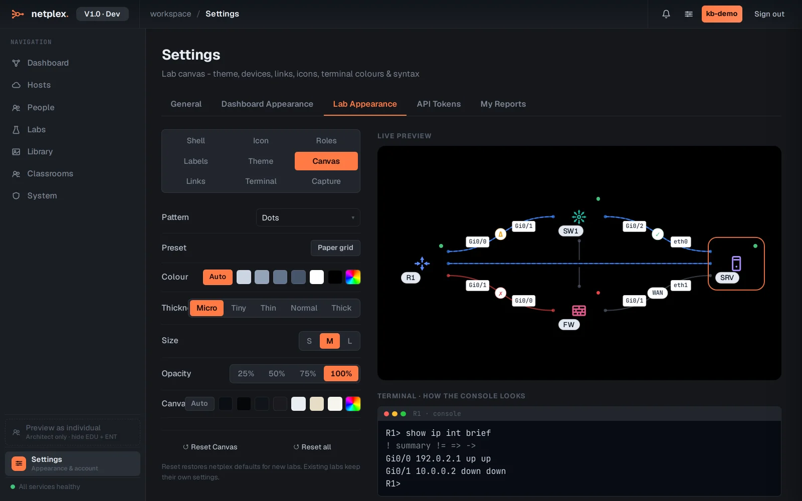
Task: Click Sign out
Action: click(x=769, y=14)
